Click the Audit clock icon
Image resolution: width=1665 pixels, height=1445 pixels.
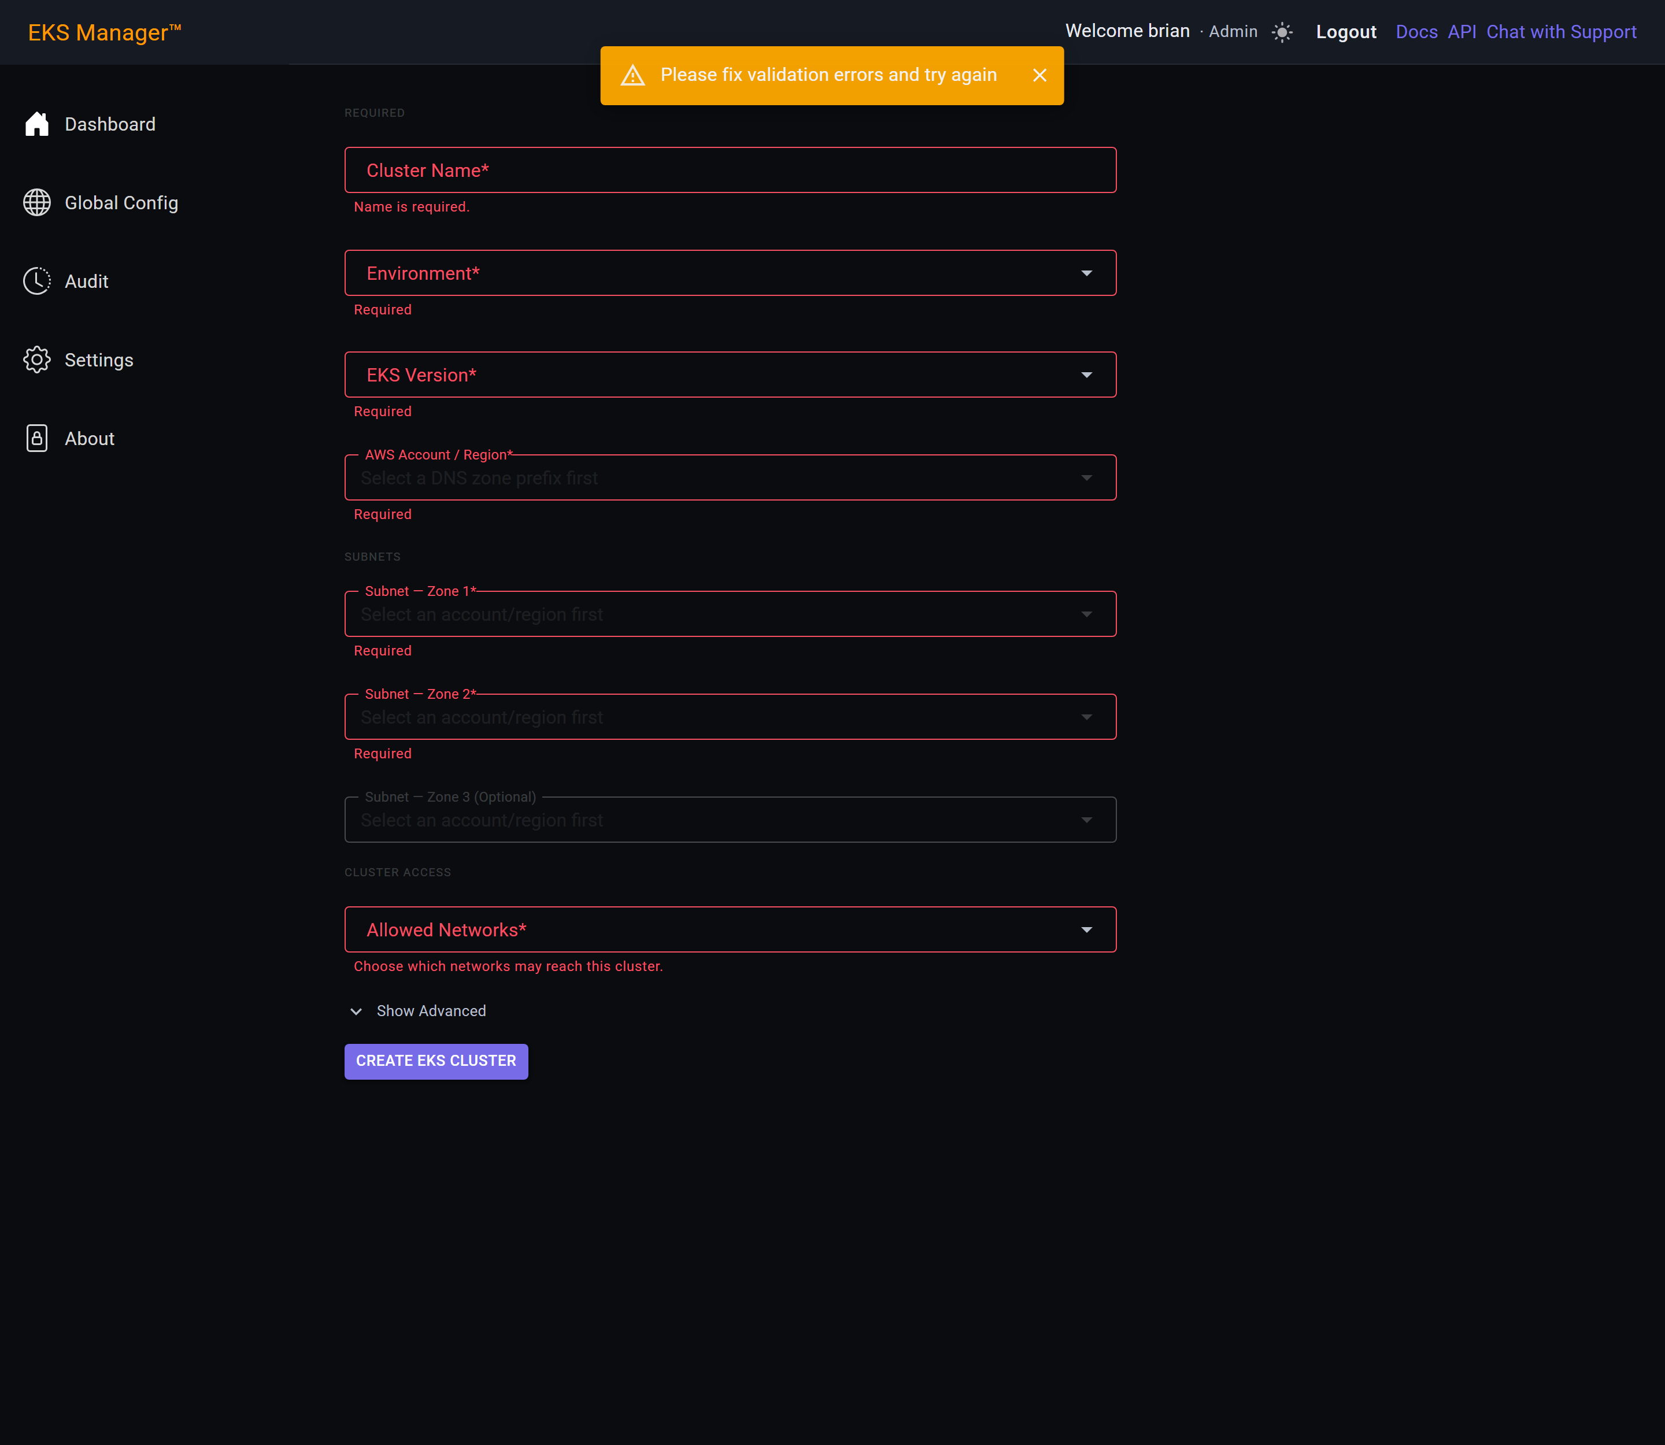[37, 281]
